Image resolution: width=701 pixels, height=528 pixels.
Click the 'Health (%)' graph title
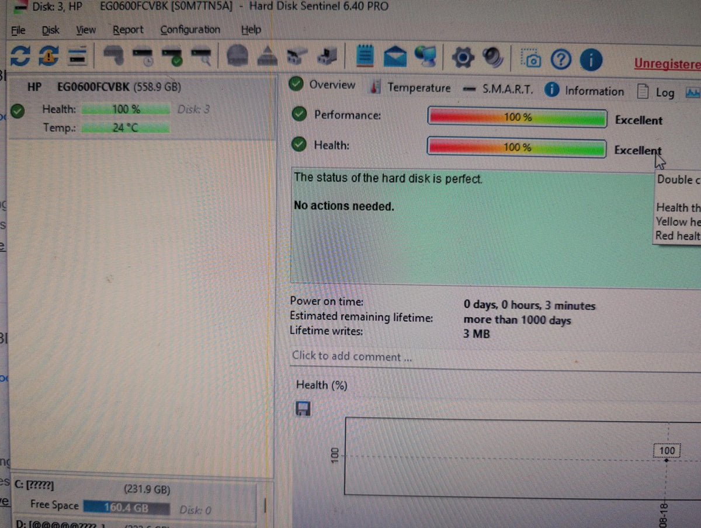(x=322, y=385)
